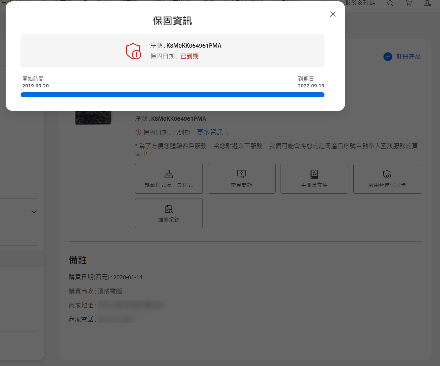The image size is (440, 366).
Task: Open the shopping cart icon
Action: tap(409, 4)
